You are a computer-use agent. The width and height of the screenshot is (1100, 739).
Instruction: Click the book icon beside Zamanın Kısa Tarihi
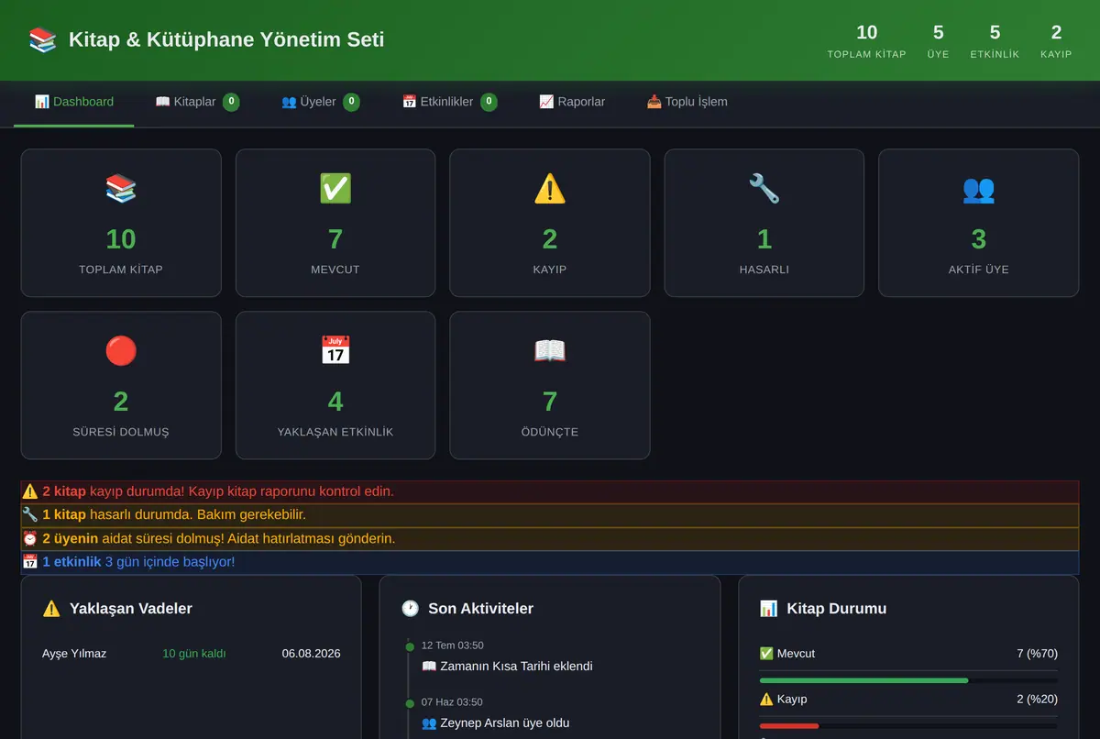429,667
